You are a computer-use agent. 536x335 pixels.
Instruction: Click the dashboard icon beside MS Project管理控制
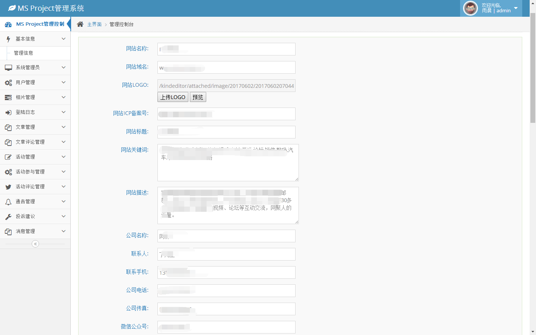click(x=8, y=24)
